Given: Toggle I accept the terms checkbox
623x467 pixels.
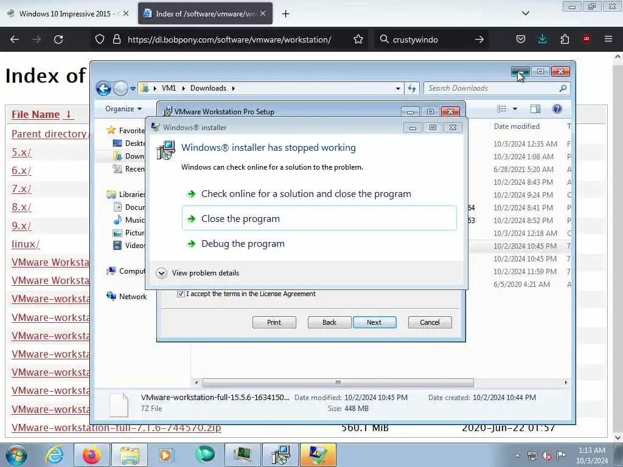Looking at the screenshot, I should click(181, 294).
